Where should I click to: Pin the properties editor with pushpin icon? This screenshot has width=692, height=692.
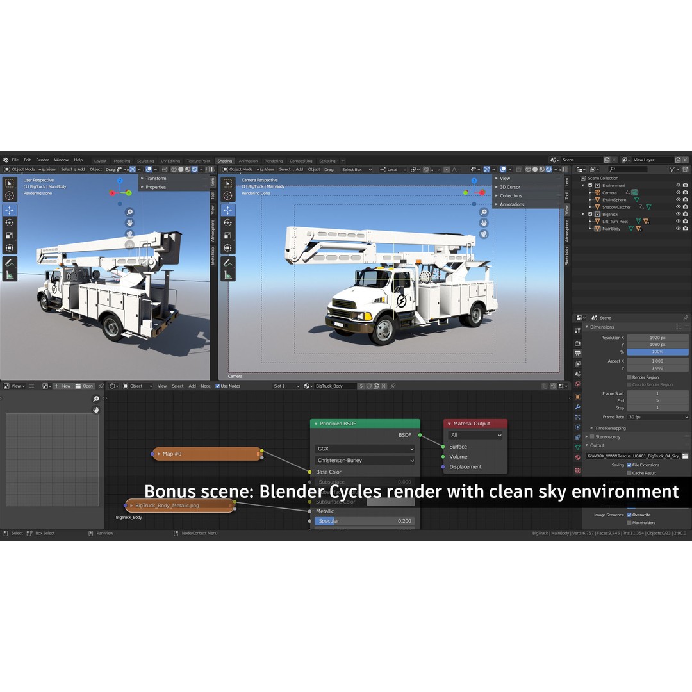click(x=685, y=318)
